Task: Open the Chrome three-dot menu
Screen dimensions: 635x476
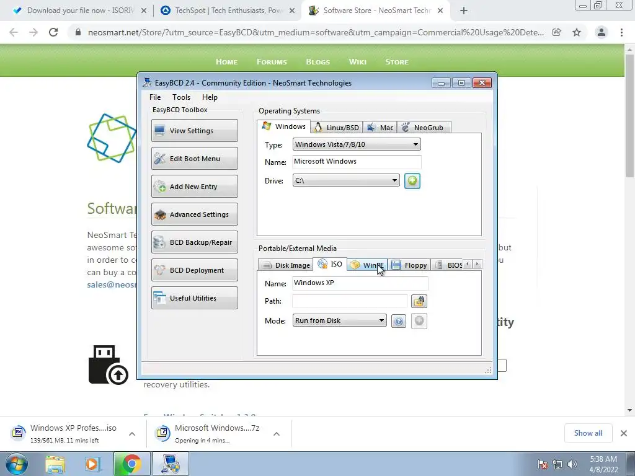Action: point(621,32)
